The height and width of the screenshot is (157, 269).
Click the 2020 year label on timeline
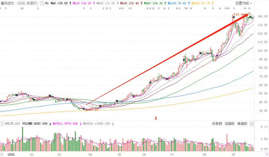(11, 155)
